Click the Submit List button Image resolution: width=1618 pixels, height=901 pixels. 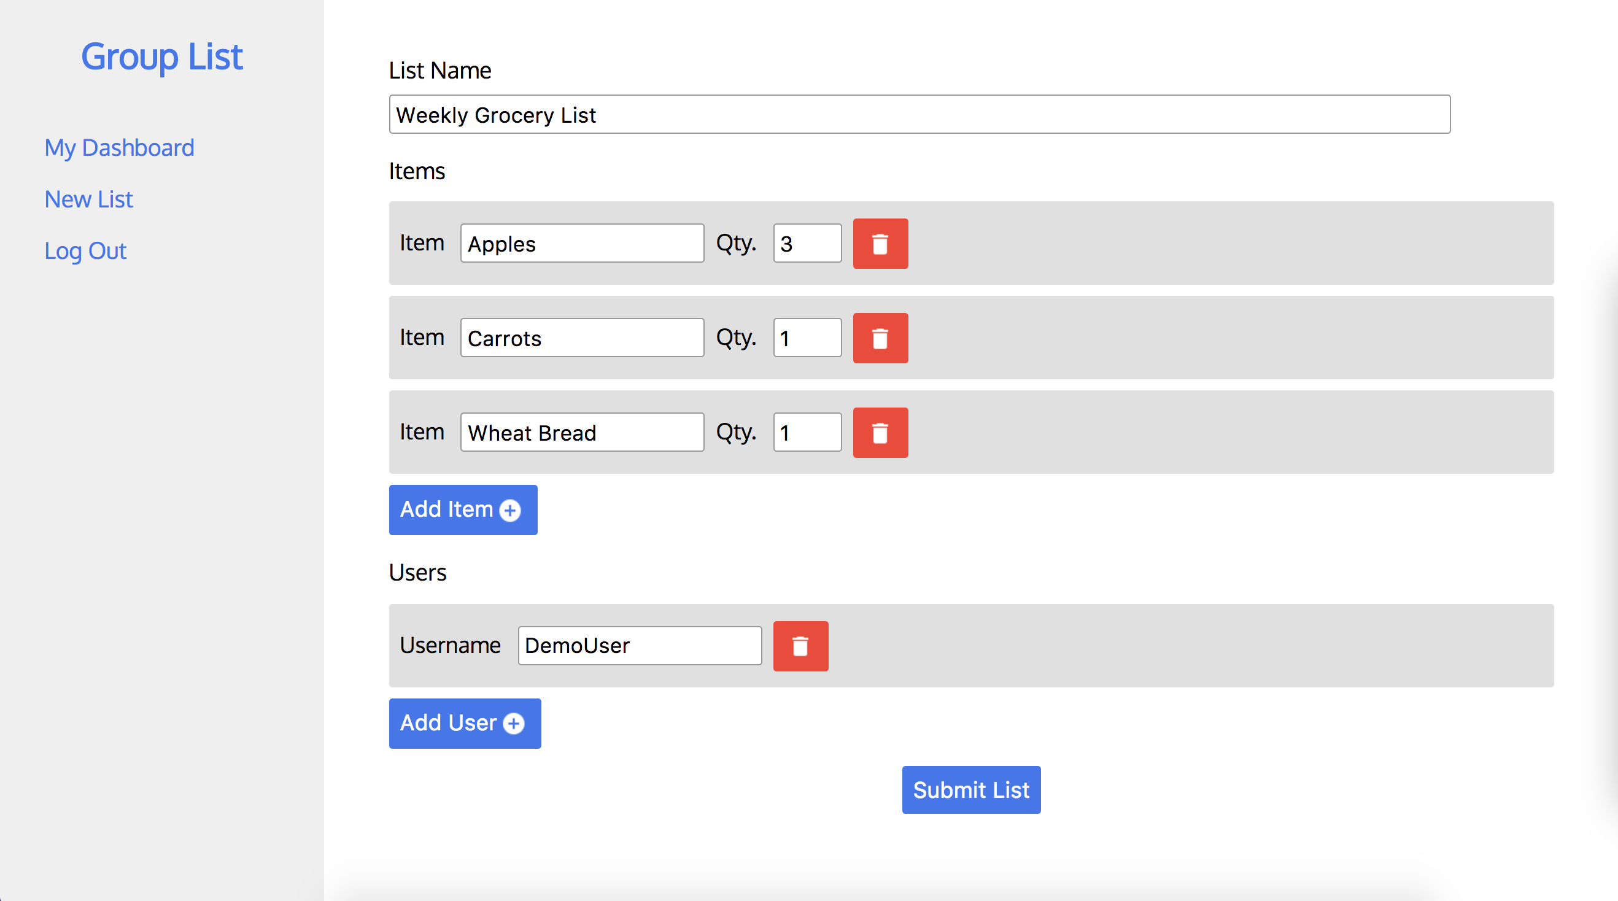coord(971,790)
